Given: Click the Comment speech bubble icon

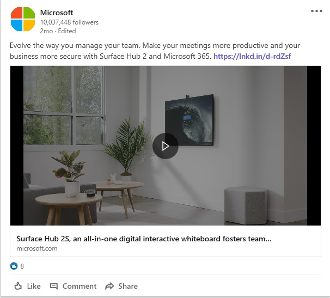Looking at the screenshot, I should (x=54, y=286).
